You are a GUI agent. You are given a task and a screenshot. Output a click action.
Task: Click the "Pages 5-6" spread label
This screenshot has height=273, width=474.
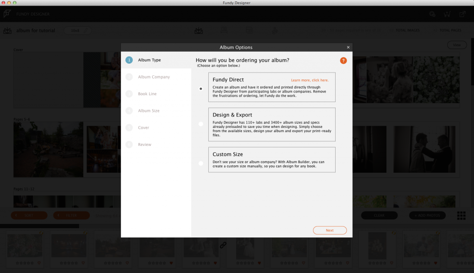coord(22,120)
